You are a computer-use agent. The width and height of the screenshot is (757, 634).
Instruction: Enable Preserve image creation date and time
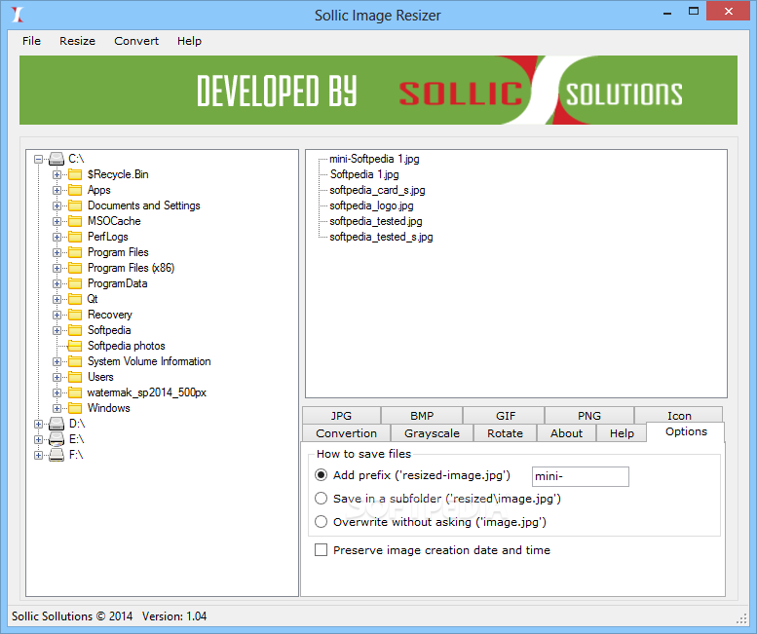322,550
